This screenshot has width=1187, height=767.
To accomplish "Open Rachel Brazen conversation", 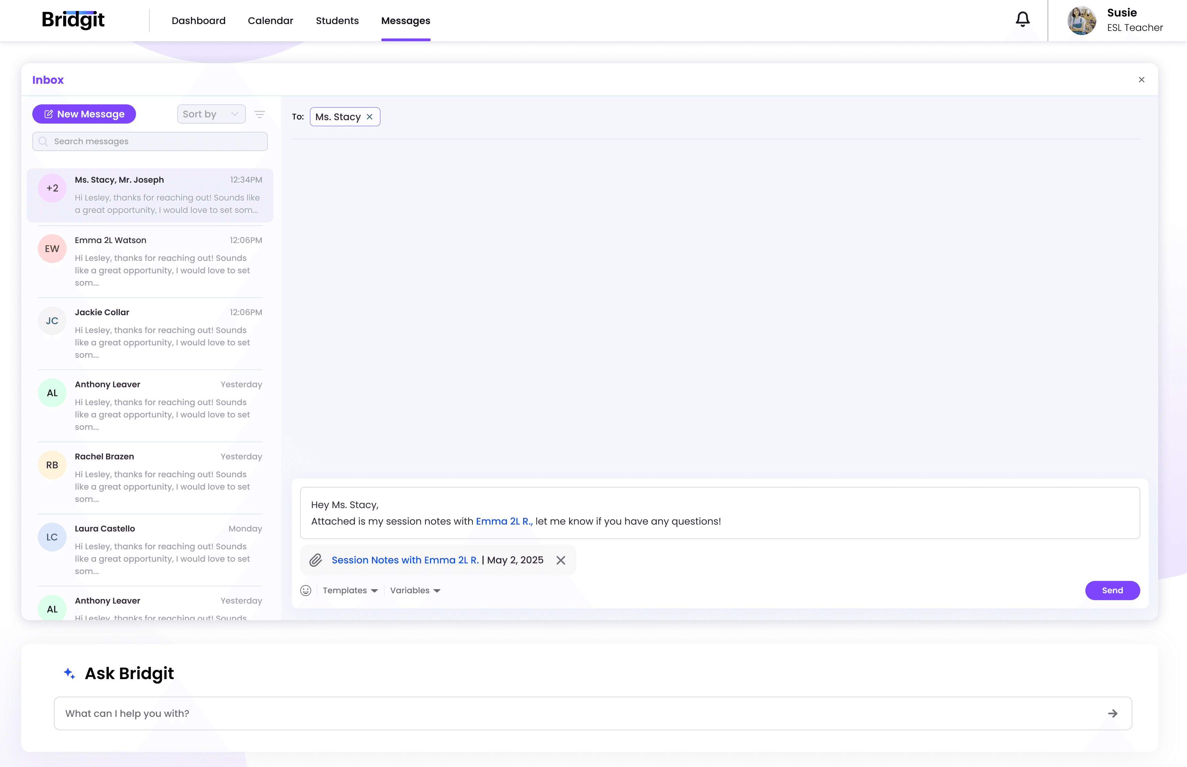I will click(x=150, y=478).
